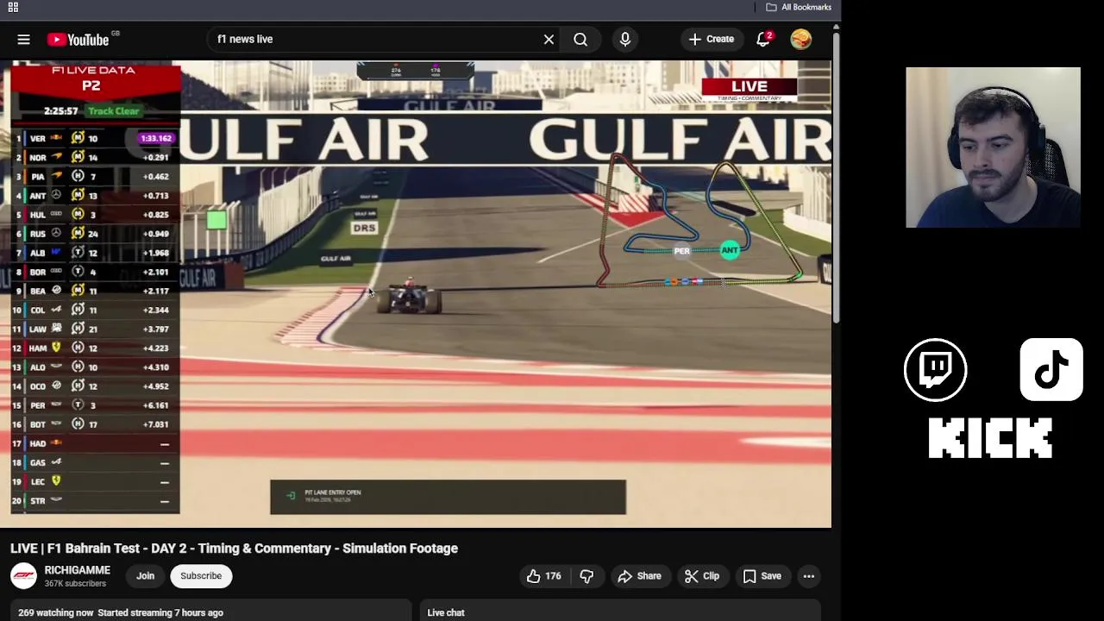1104x621 pixels.
Task: Click HAM row in timing tower
Action: point(94,348)
